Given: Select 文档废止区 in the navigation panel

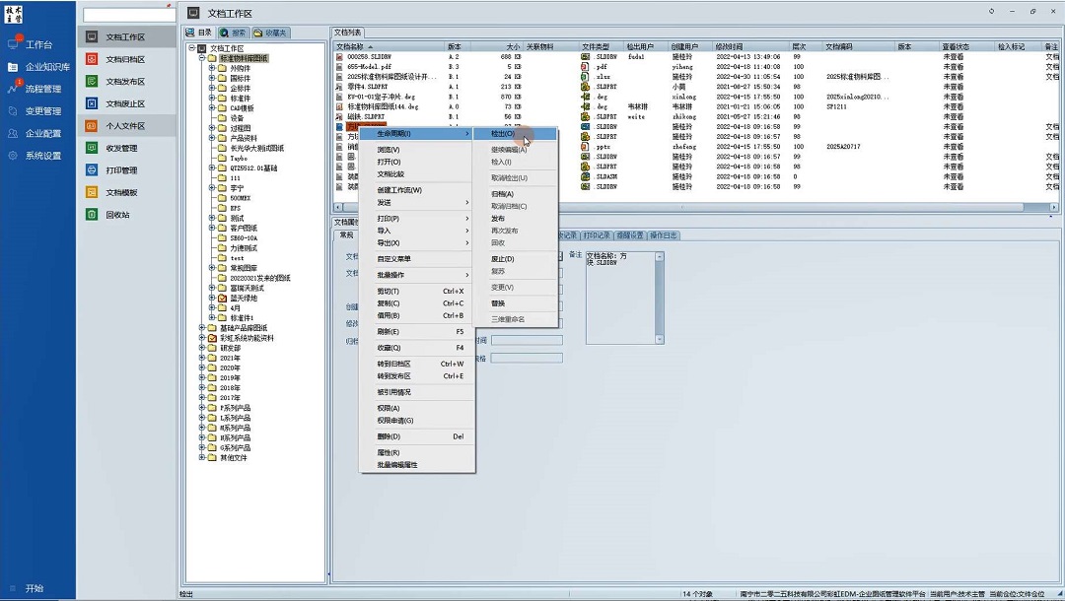Looking at the screenshot, I should point(126,103).
